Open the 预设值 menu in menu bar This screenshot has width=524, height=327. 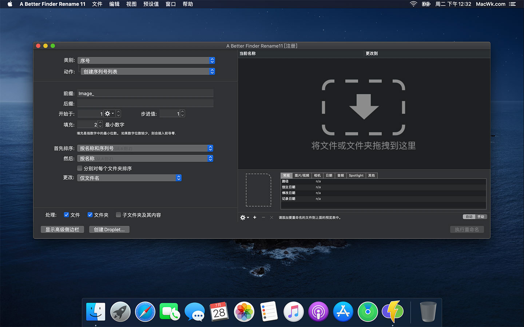pyautogui.click(x=151, y=4)
